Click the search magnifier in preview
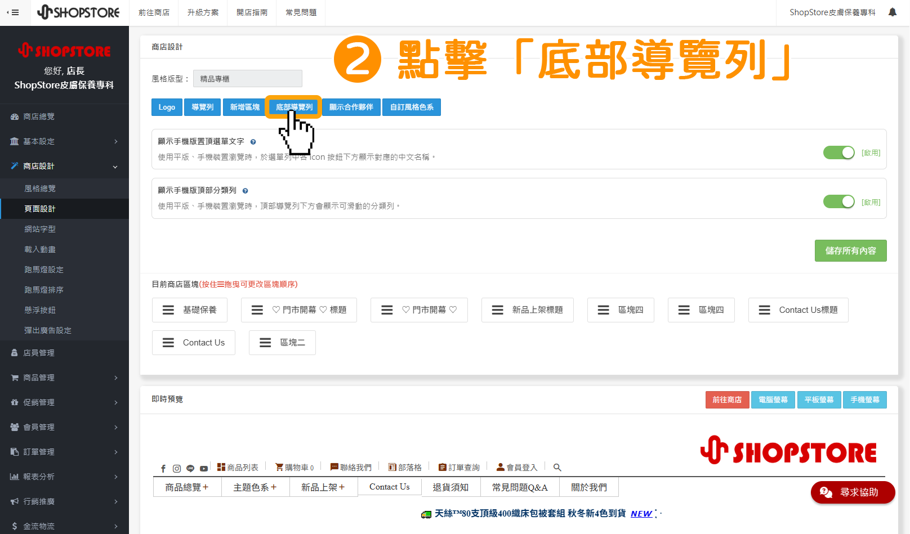Image resolution: width=910 pixels, height=534 pixels. 557,468
